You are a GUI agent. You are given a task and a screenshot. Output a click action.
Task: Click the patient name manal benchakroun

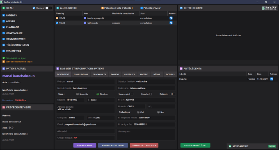click(x=18, y=76)
